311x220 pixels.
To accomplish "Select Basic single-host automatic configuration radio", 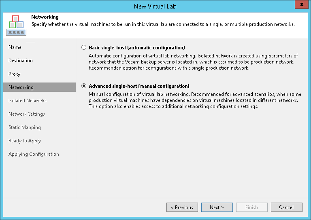I will (84, 48).
